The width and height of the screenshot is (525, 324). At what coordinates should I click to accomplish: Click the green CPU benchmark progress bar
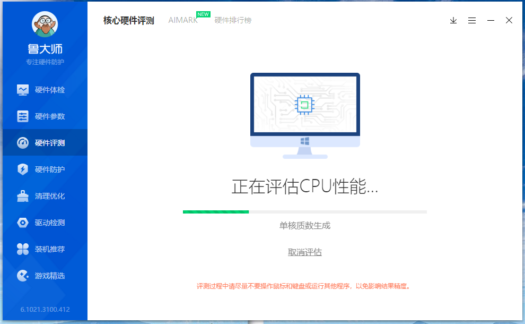click(x=215, y=211)
